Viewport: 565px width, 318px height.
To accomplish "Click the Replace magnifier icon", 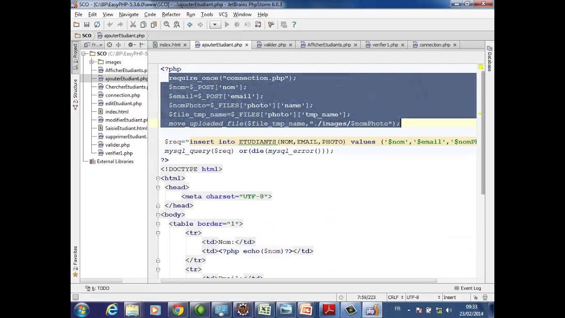I will (177, 25).
